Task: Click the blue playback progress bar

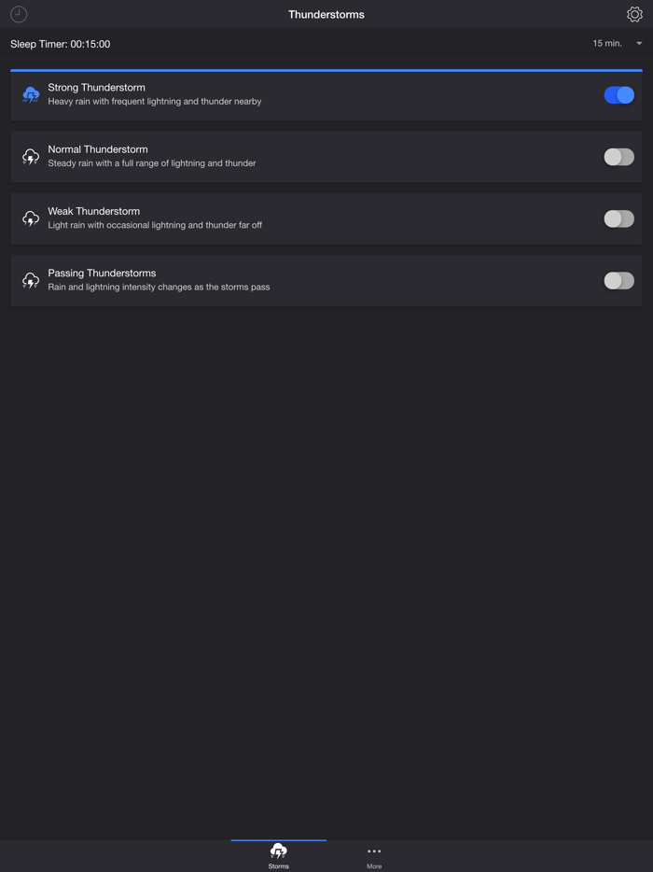Action: point(326,70)
